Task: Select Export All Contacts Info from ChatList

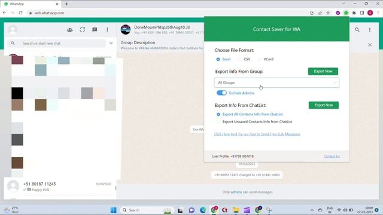Action: tap(218, 114)
